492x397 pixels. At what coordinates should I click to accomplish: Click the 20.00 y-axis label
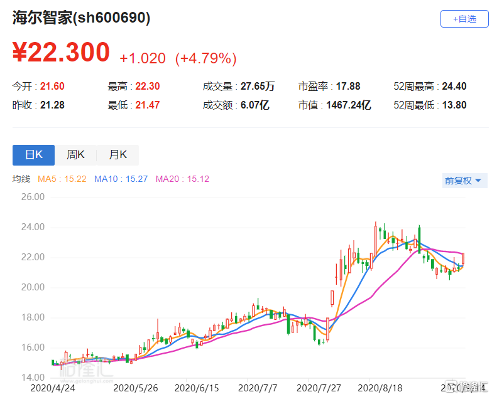point(33,287)
